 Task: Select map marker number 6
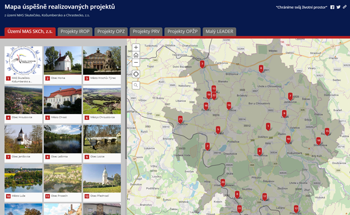coord(261,69)
